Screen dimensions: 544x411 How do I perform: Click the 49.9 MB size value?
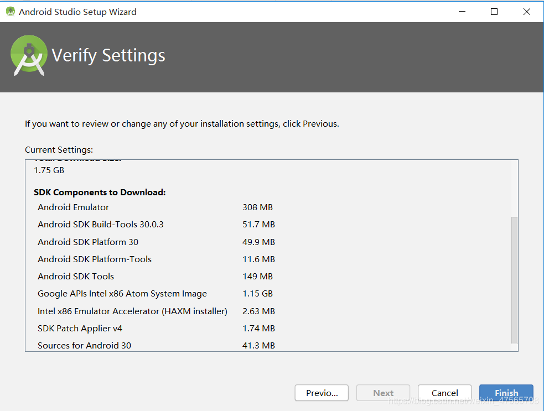(258, 242)
